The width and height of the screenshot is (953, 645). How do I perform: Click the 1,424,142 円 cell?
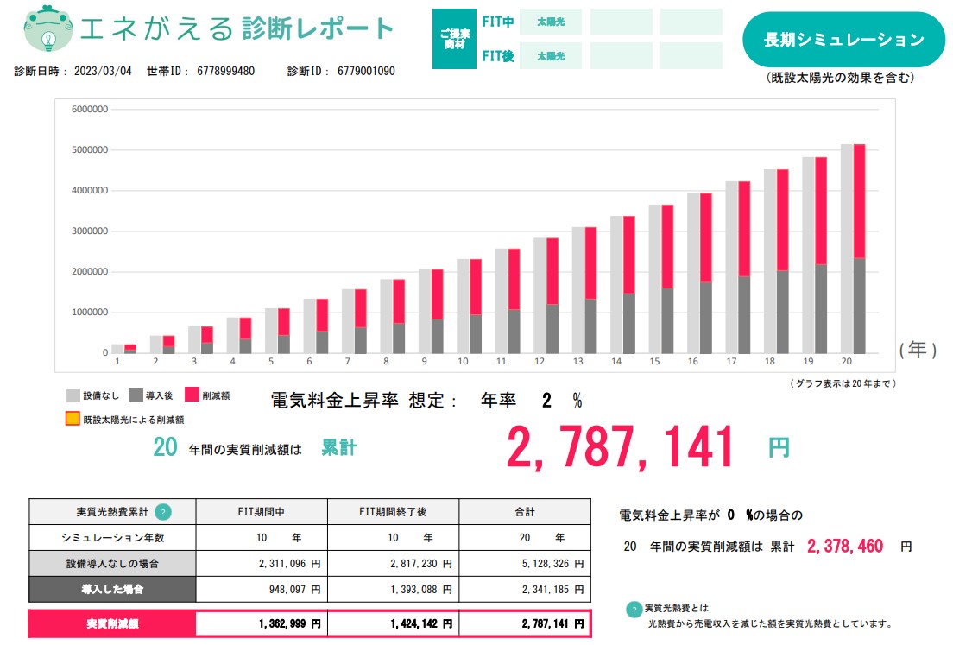tap(394, 623)
